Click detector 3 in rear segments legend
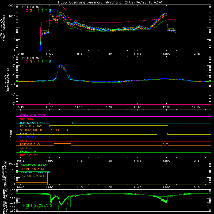The height and width of the screenshot is (214, 214). (x=31, y=62)
